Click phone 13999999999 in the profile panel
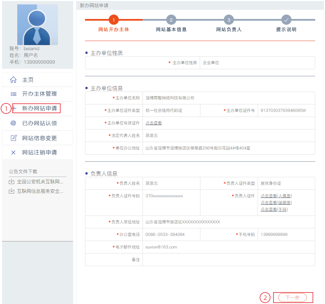The image size is (325, 304). pos(39,62)
